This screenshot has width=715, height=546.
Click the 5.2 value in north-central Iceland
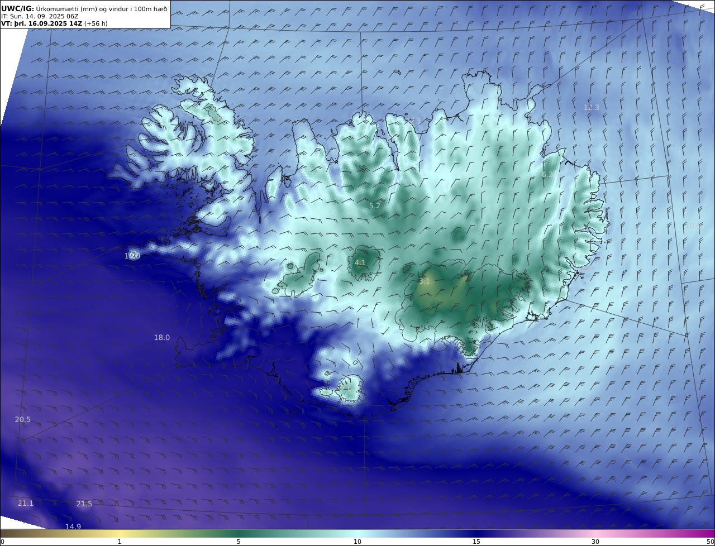[x=374, y=205]
